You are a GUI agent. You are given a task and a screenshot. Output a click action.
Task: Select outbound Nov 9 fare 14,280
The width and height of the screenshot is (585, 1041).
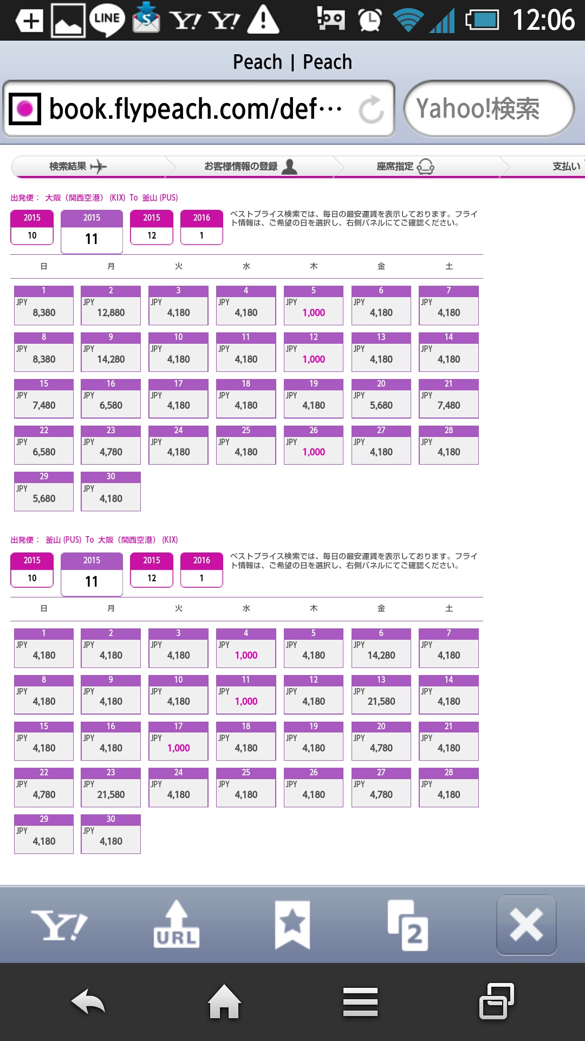click(110, 352)
